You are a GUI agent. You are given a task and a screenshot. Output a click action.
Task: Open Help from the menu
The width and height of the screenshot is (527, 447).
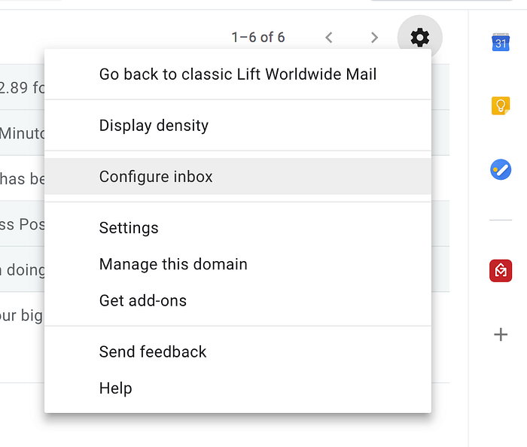238,388
